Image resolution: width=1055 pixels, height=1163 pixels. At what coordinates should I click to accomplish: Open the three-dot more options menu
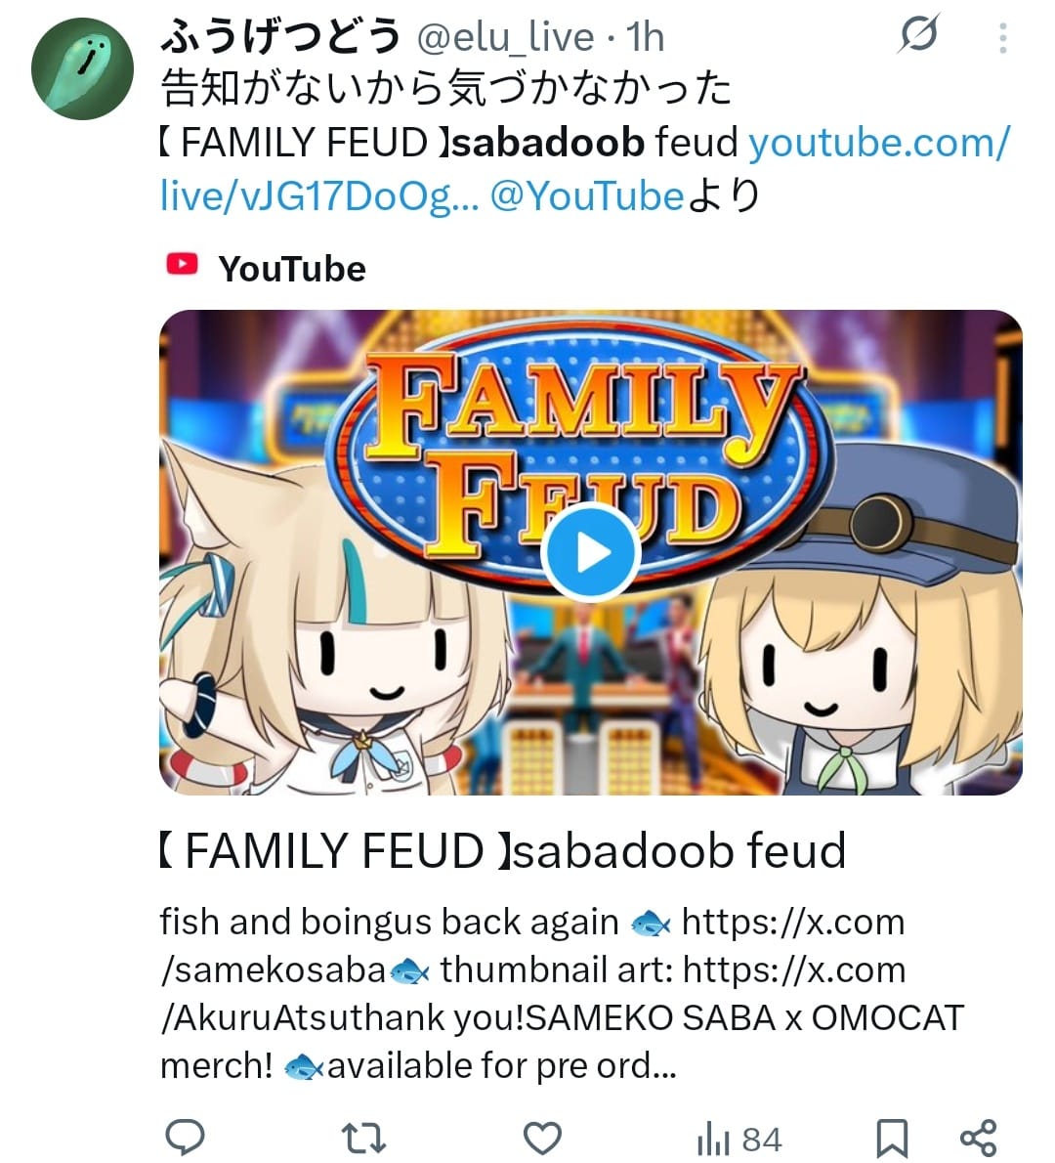[1003, 38]
